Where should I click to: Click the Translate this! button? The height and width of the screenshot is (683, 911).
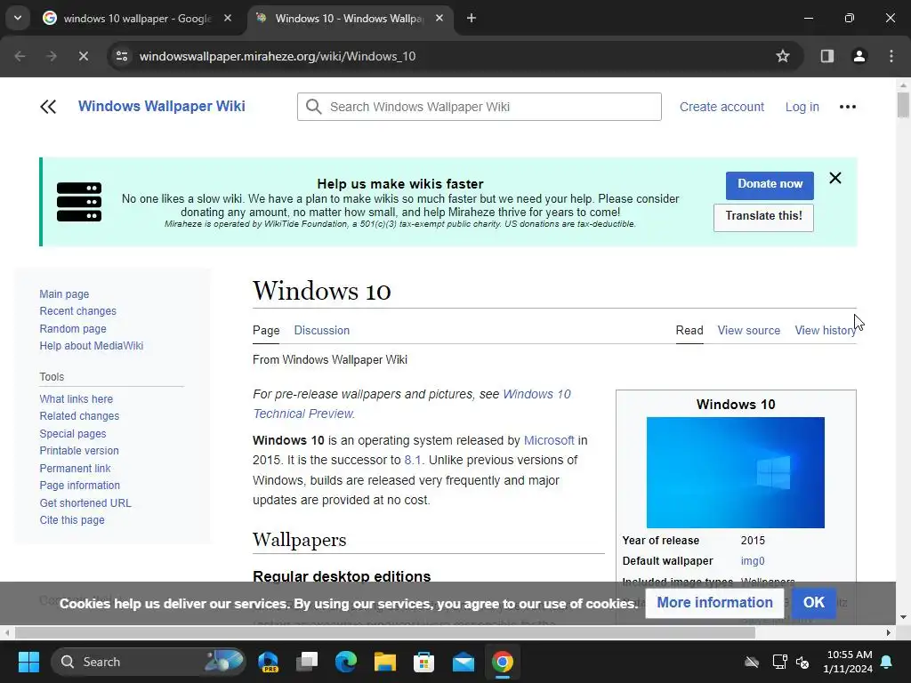point(763,217)
